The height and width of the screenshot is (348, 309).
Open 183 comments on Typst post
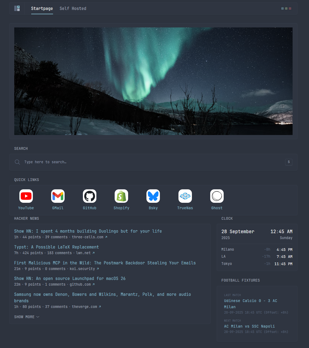(59, 253)
